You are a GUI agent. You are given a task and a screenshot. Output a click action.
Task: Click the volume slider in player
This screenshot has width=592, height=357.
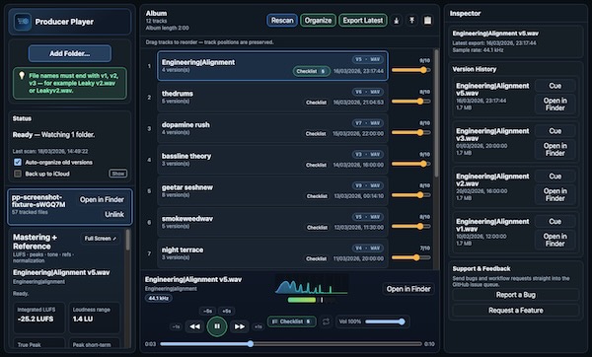click(x=385, y=321)
